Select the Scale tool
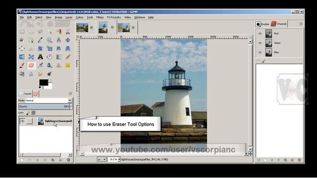The height and width of the screenshot is (178, 317). (50, 48)
